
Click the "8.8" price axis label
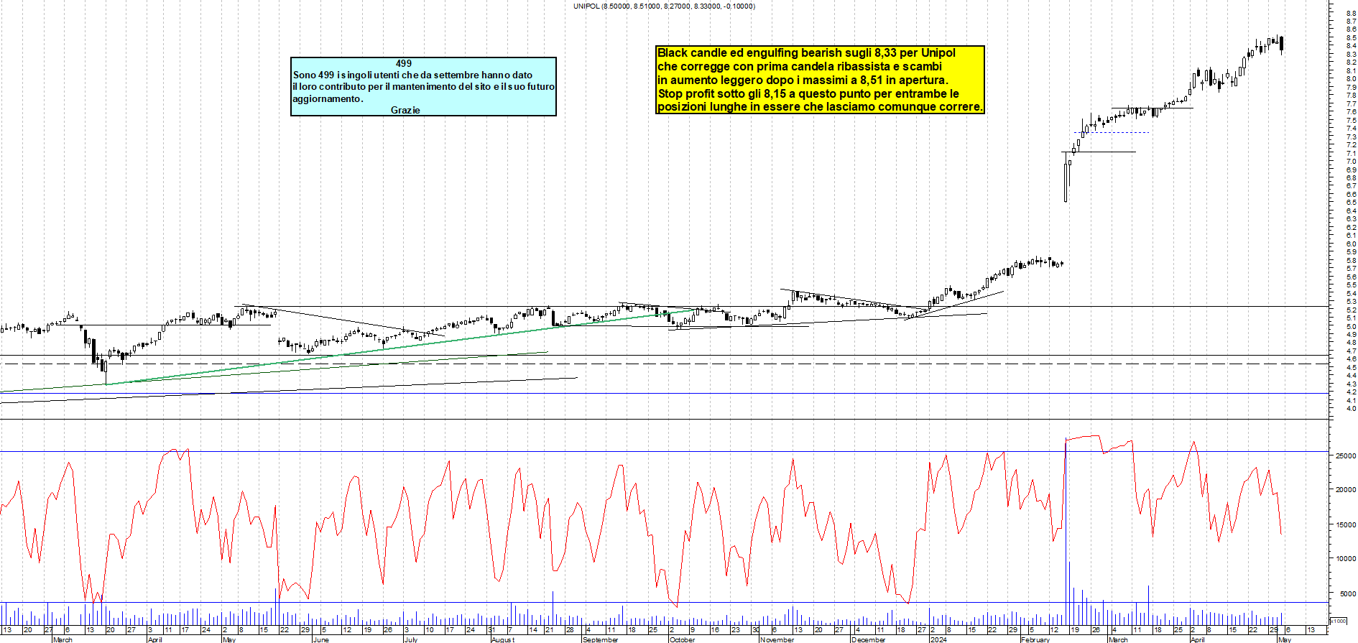pyautogui.click(x=1352, y=13)
